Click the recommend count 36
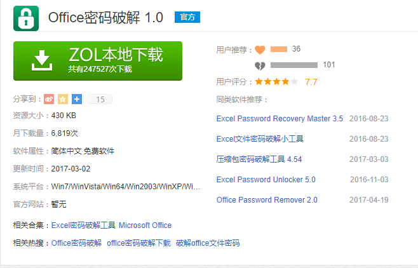418x268 pixels. click(296, 49)
